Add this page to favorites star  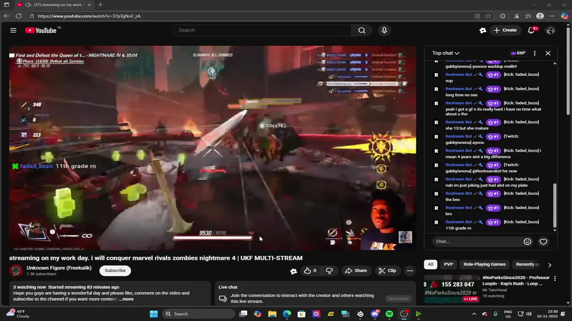(x=488, y=16)
